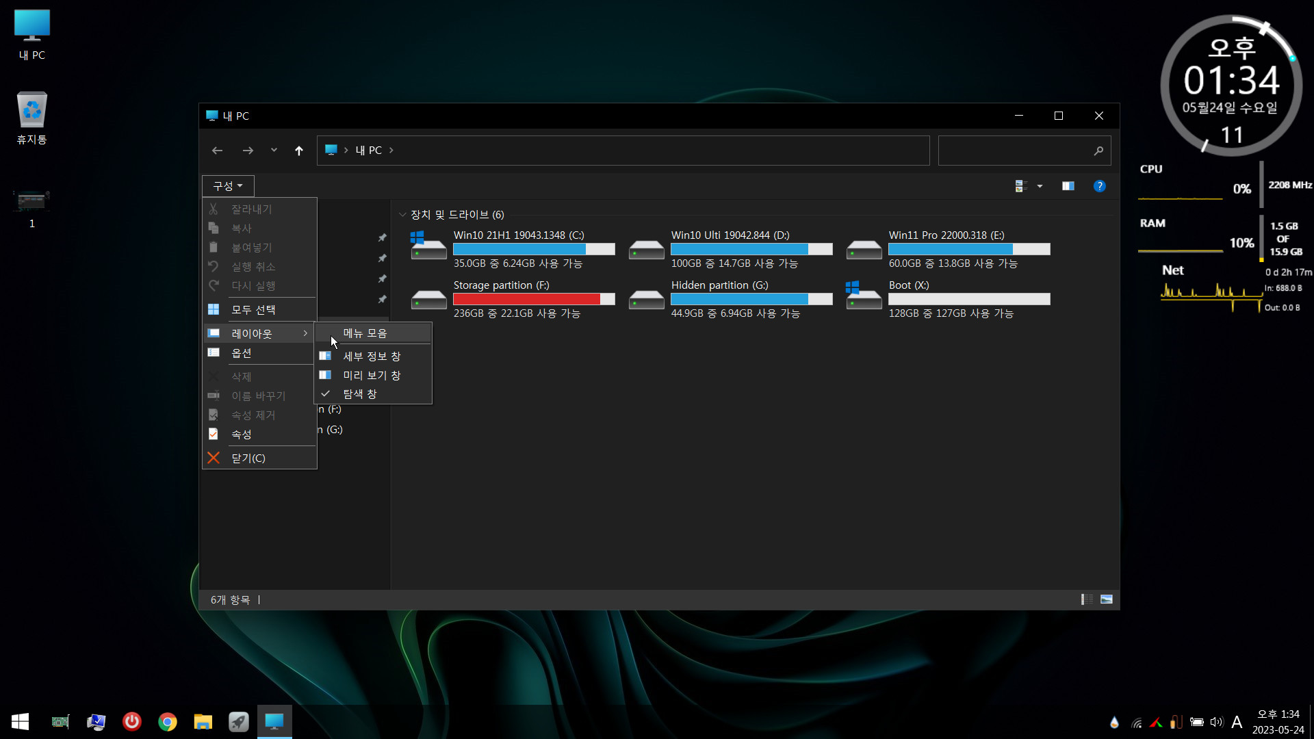The height and width of the screenshot is (739, 1314).
Task: Click the wireless network tray icon
Action: click(x=1137, y=723)
